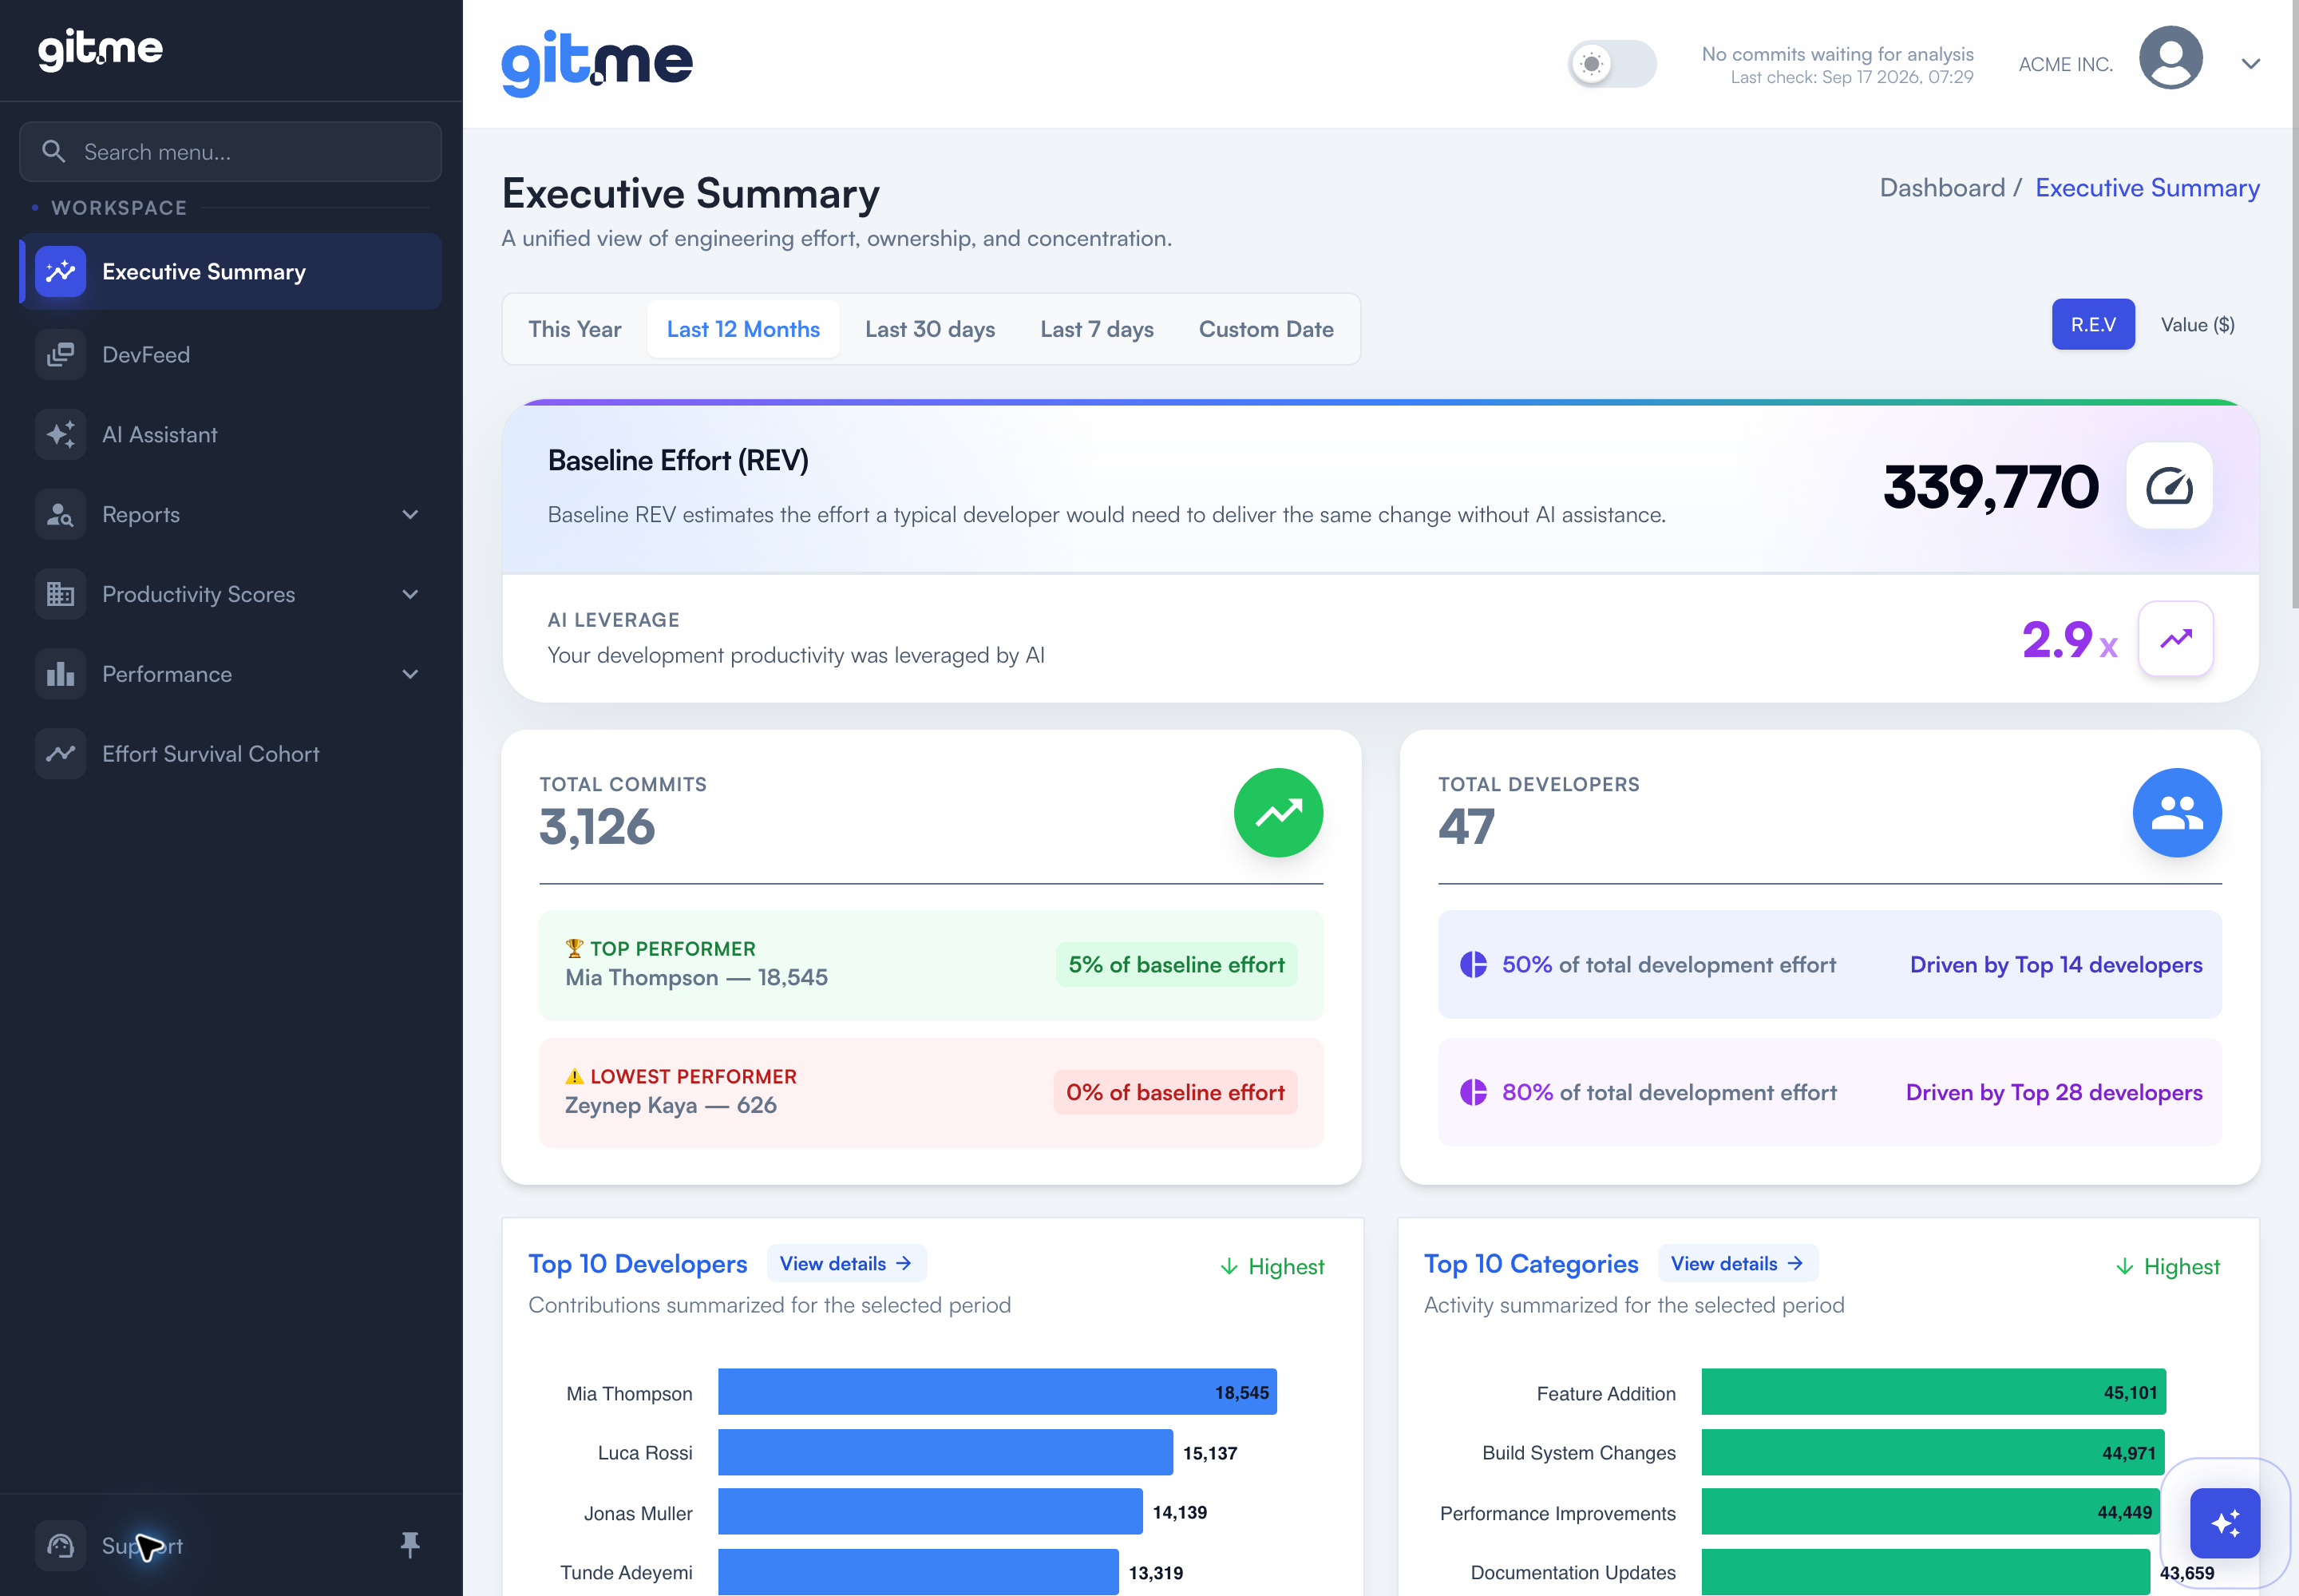Viewport: 2299px width, 1596px height.
Task: Click the DevFeed sidebar icon
Action: (60, 355)
